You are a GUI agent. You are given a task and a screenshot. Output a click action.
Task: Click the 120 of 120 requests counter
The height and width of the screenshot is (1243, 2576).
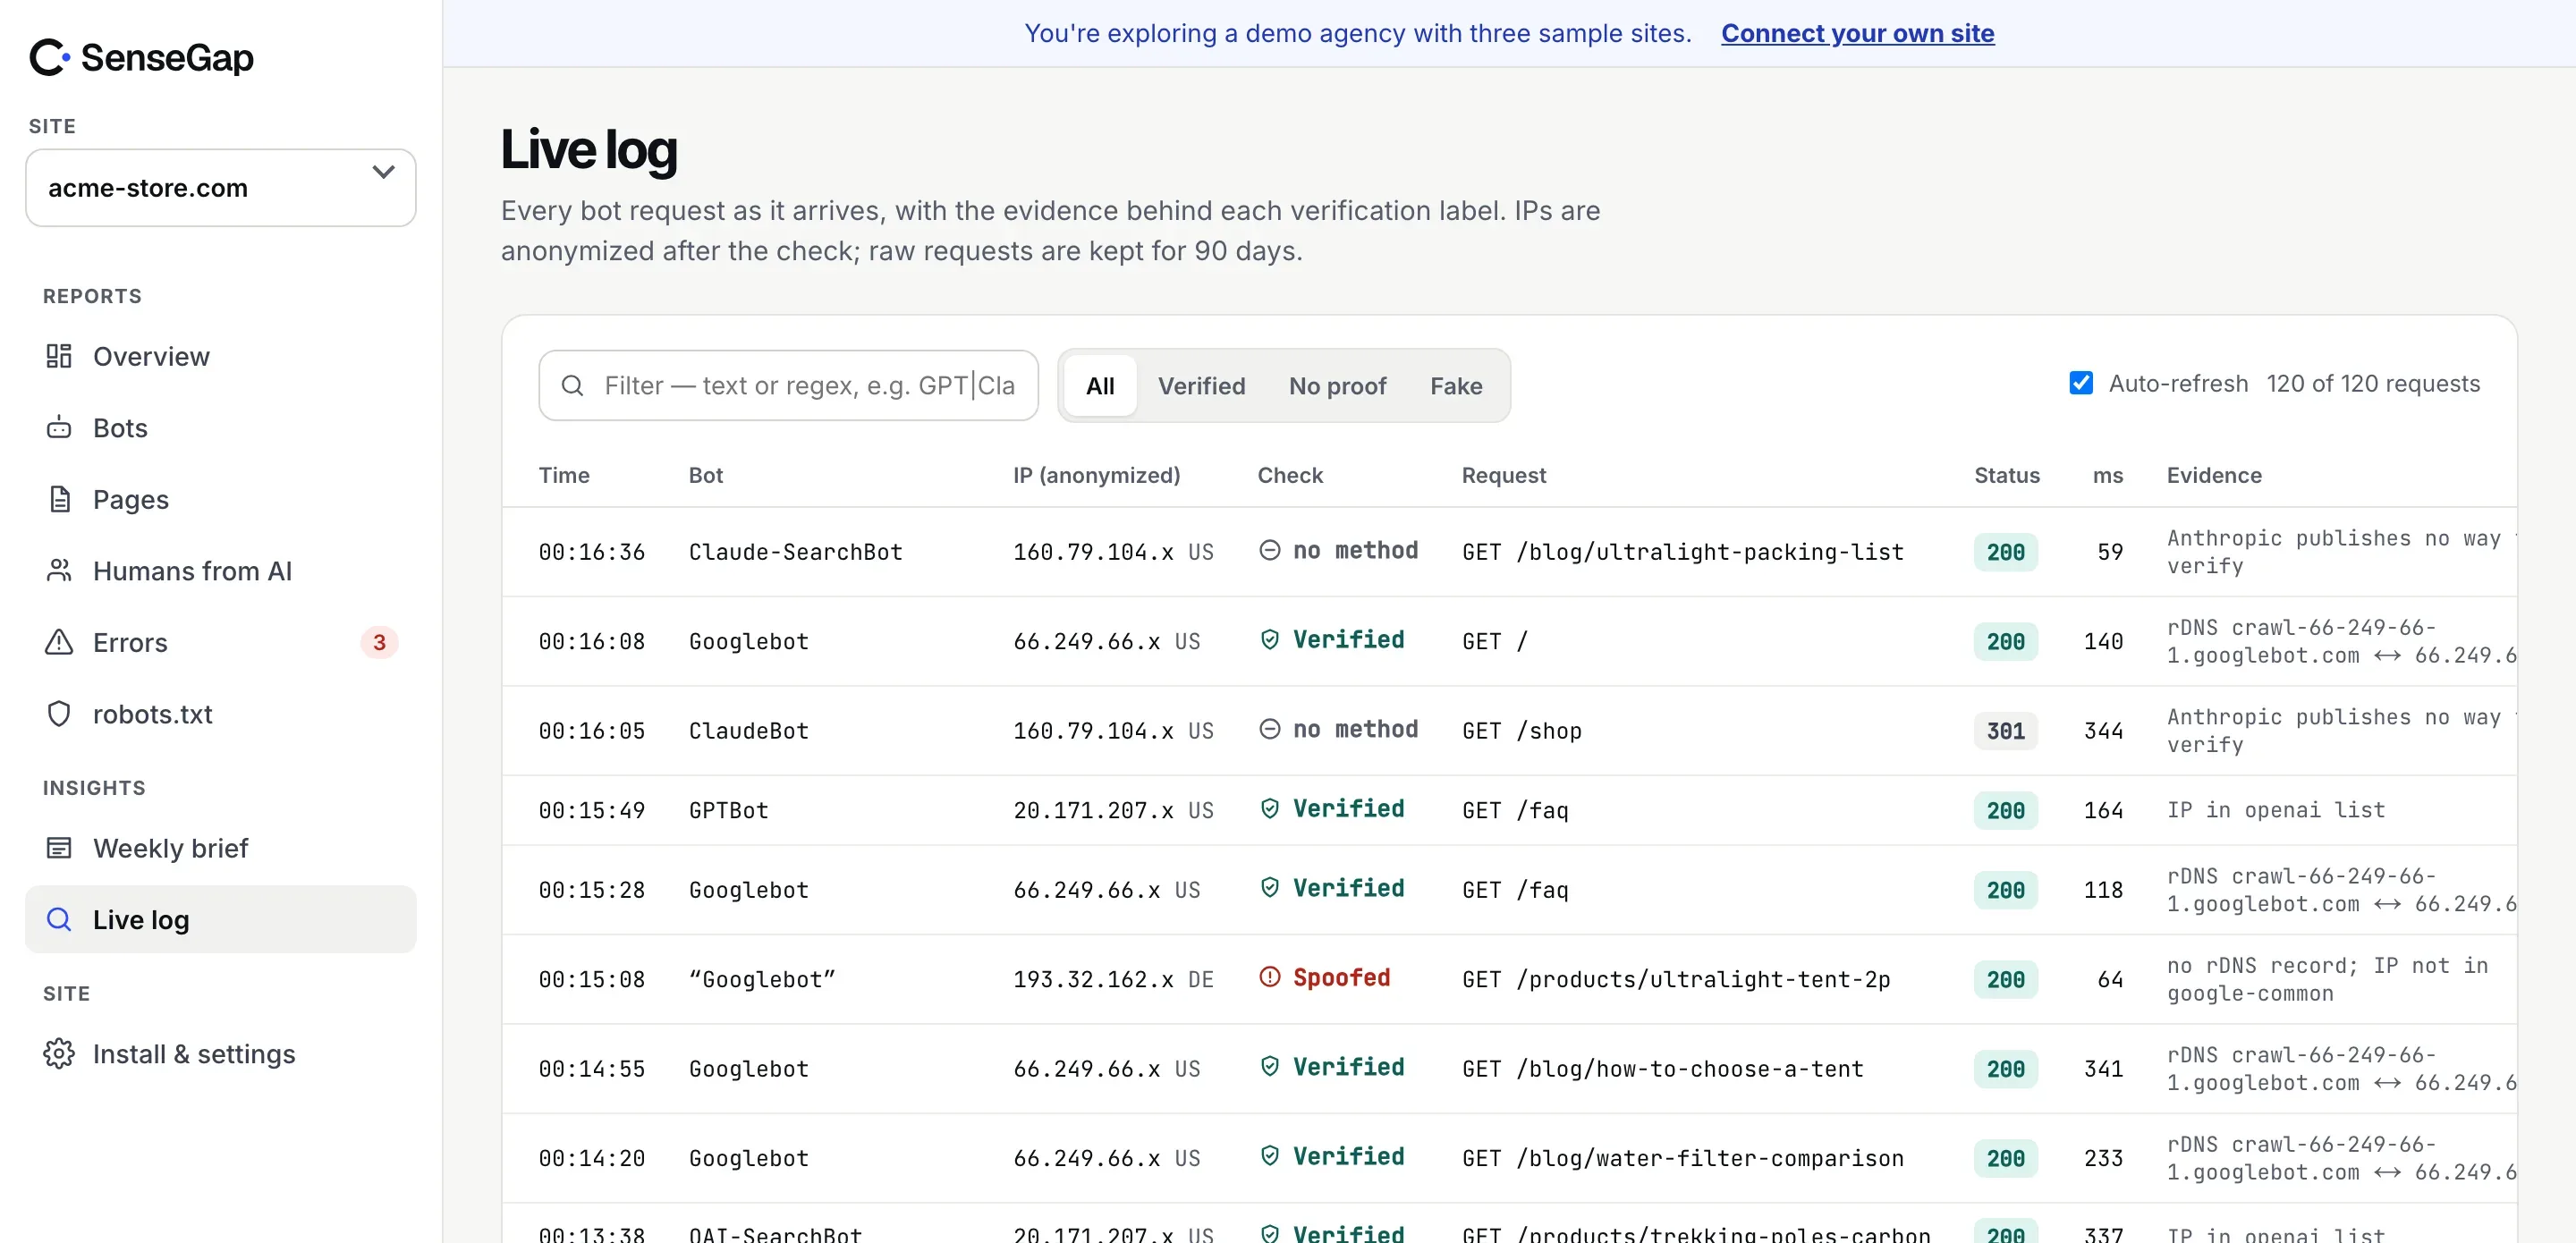point(2372,384)
